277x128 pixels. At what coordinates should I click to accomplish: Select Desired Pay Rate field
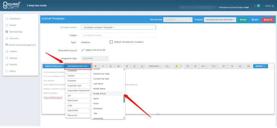pyautogui.click(x=107, y=74)
